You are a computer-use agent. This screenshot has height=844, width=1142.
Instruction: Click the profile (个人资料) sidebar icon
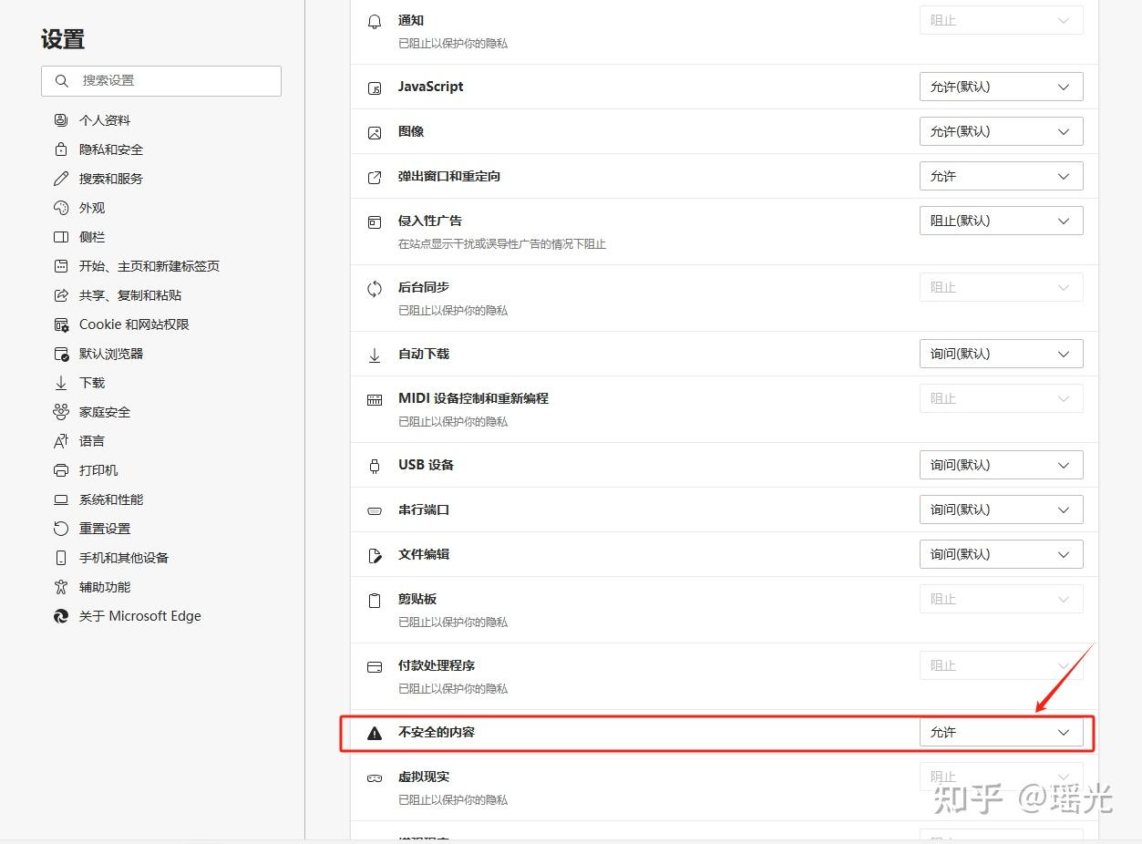click(x=61, y=120)
